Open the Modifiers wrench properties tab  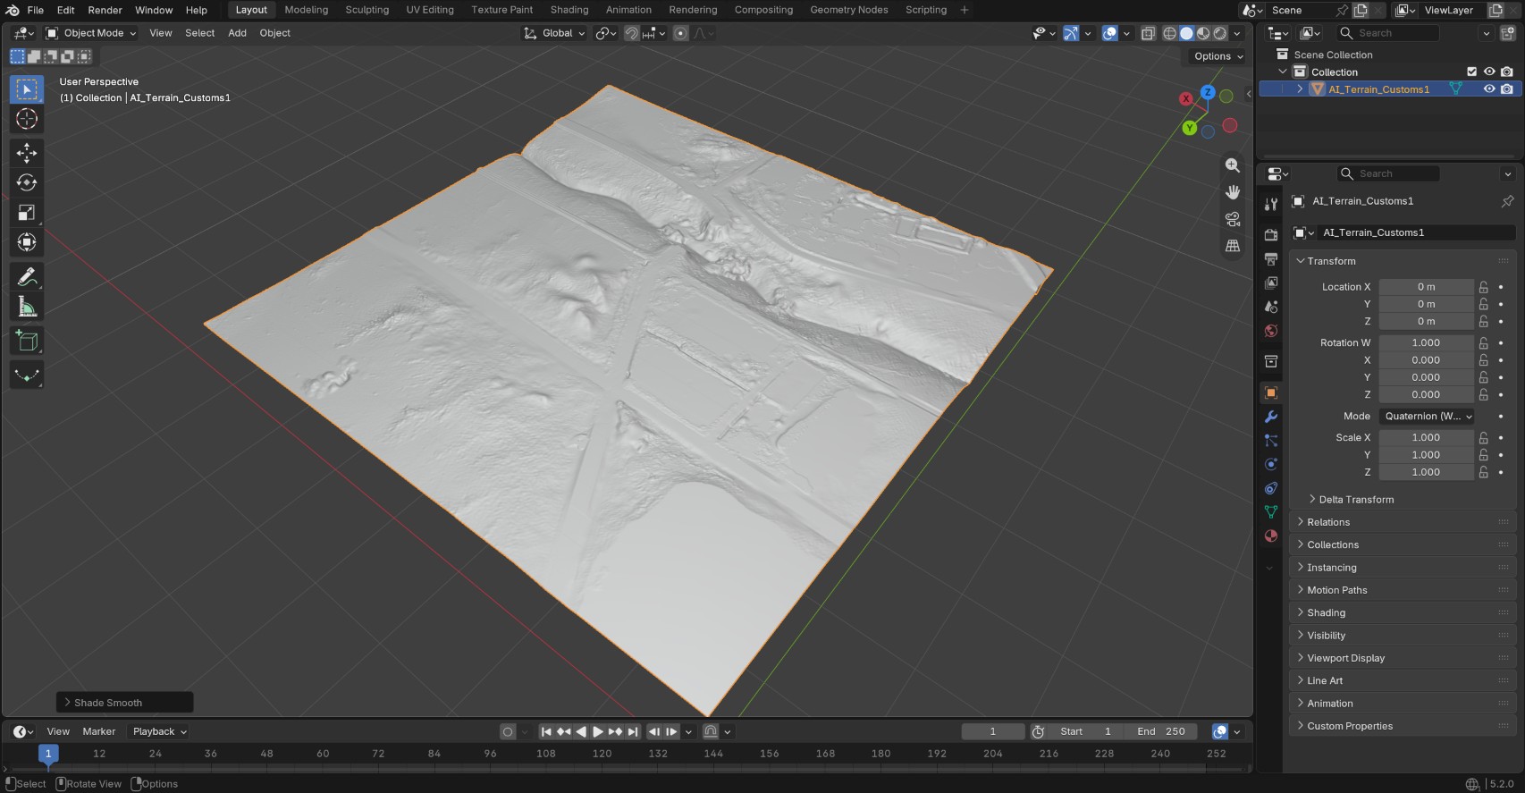[1271, 417]
